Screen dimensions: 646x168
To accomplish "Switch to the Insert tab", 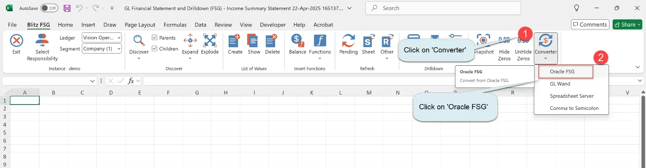I will [88, 25].
